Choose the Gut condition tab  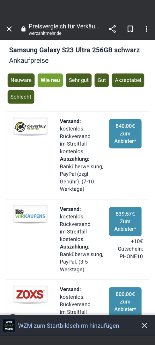point(102,80)
